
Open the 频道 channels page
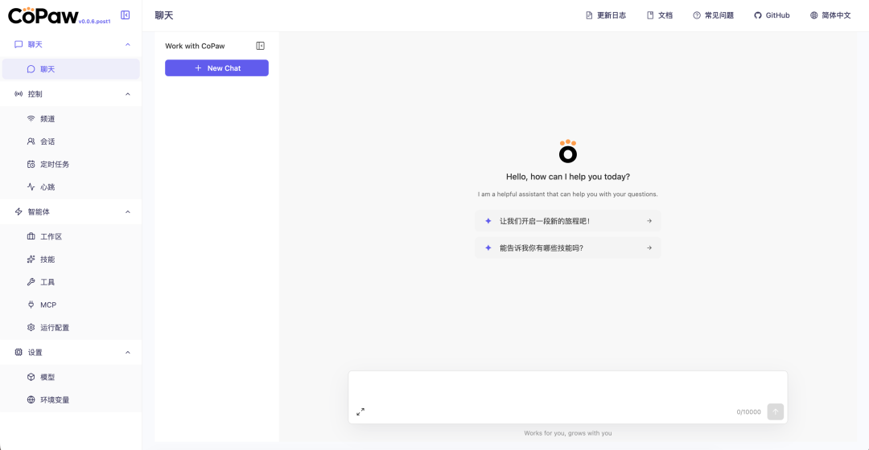point(47,119)
